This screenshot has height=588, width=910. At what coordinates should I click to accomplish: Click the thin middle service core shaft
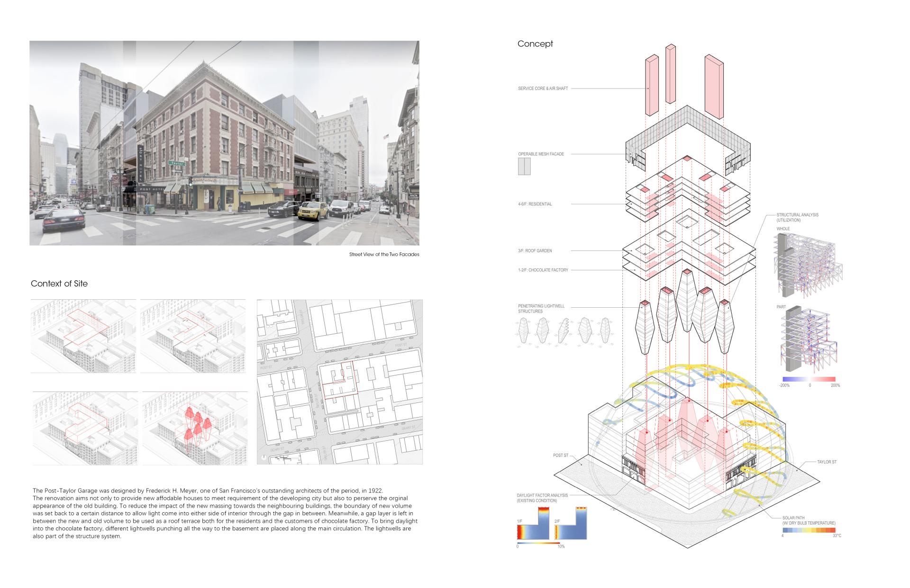coord(671,73)
